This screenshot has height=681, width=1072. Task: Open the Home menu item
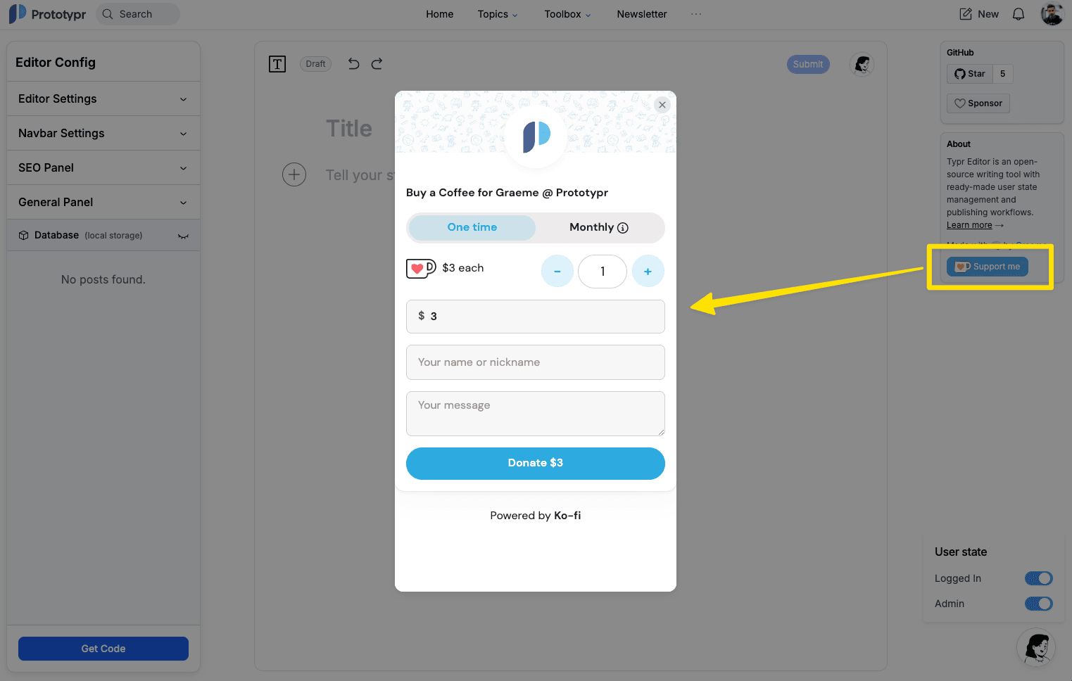click(439, 14)
